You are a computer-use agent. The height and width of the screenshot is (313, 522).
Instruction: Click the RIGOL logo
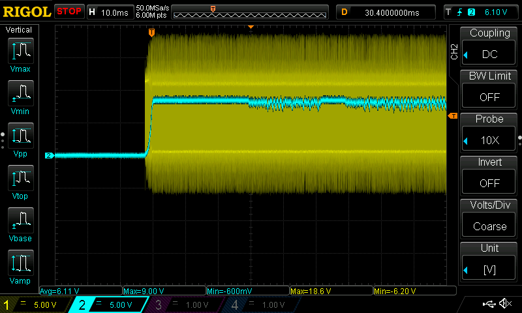(x=27, y=12)
